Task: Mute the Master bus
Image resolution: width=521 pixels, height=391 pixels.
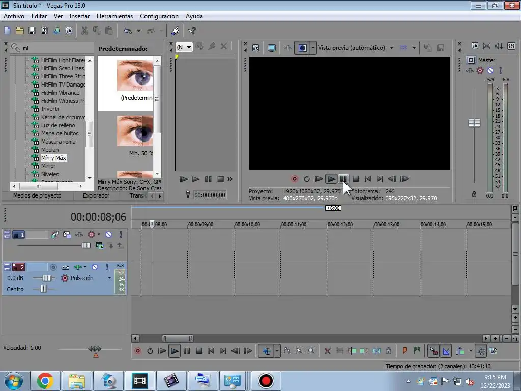Action: click(490, 70)
